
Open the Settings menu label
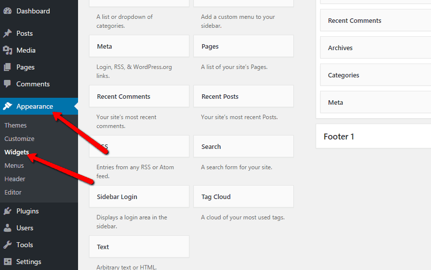pyautogui.click(x=29, y=262)
